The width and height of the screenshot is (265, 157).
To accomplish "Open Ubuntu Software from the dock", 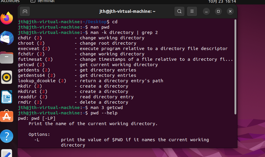I will coord(7,116).
